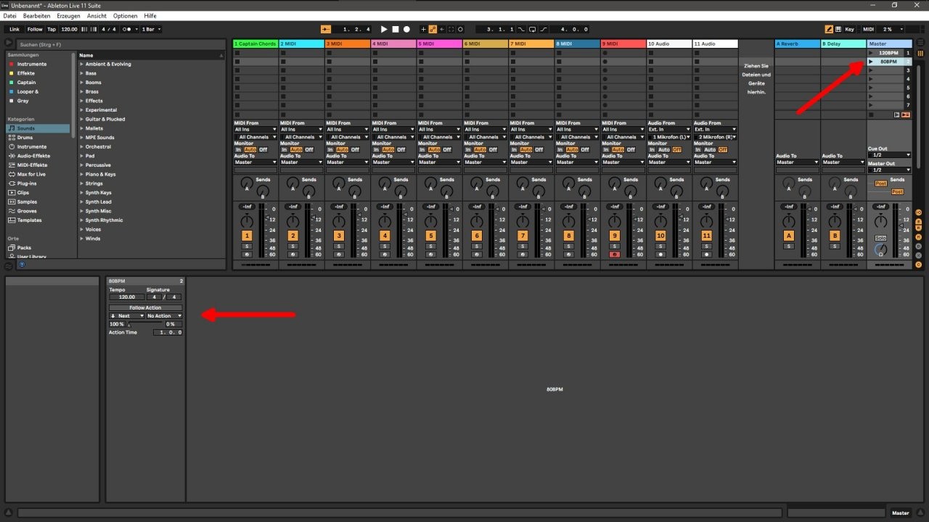This screenshot has width=929, height=522.
Task: Toggle the Punch-In switch
Action: (521, 29)
